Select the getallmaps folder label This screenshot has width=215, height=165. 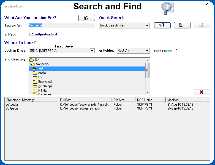pos(45,86)
